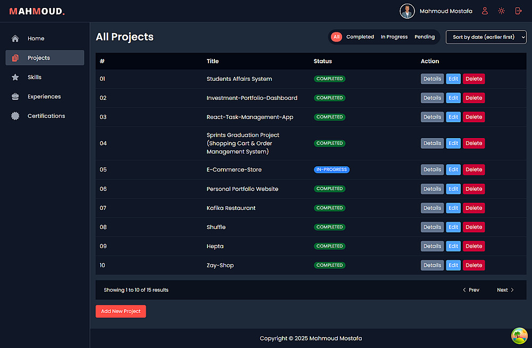Viewport: 532px width, 348px height.
Task: Open the user profile icon in header
Action: click(485, 11)
